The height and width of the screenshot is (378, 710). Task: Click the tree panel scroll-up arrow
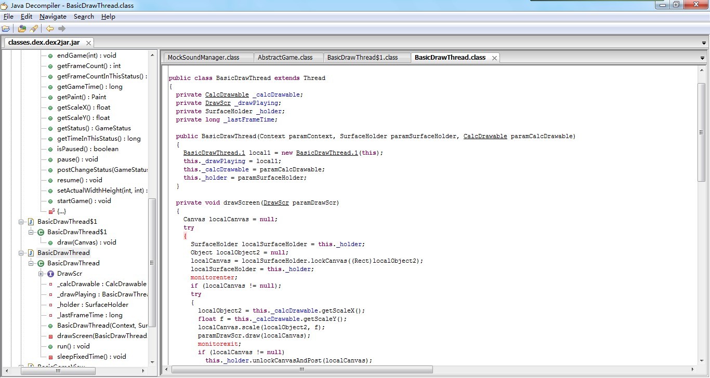click(x=152, y=55)
